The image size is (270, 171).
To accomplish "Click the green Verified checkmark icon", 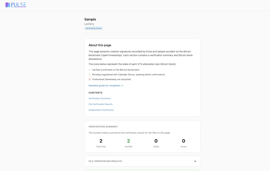I will pyautogui.click(x=89, y=70).
